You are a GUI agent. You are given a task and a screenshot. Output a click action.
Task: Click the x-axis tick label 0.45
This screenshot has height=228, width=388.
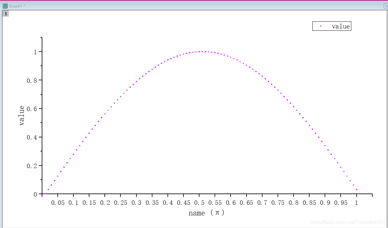(x=183, y=203)
